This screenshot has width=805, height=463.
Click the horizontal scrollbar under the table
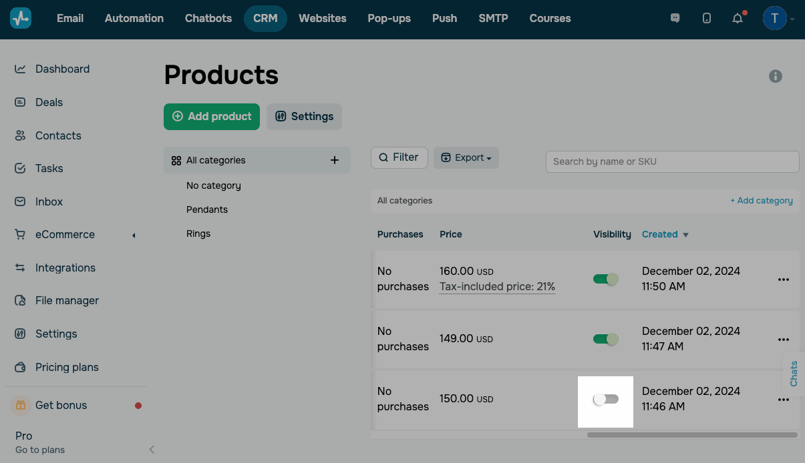pyautogui.click(x=691, y=435)
